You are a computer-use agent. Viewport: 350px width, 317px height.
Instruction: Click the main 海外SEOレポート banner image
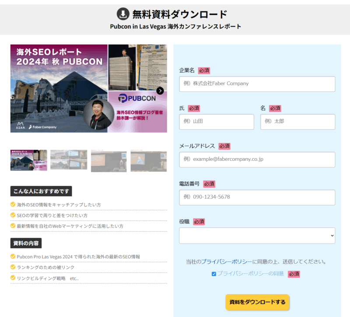[x=89, y=88]
